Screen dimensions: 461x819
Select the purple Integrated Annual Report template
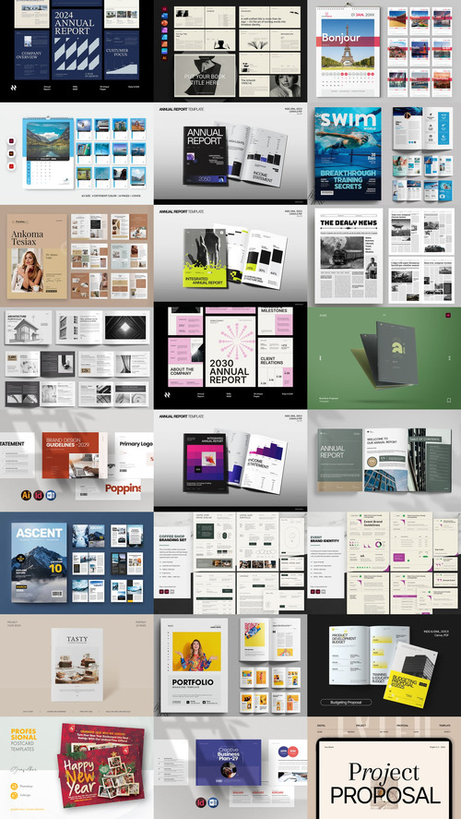point(230,460)
